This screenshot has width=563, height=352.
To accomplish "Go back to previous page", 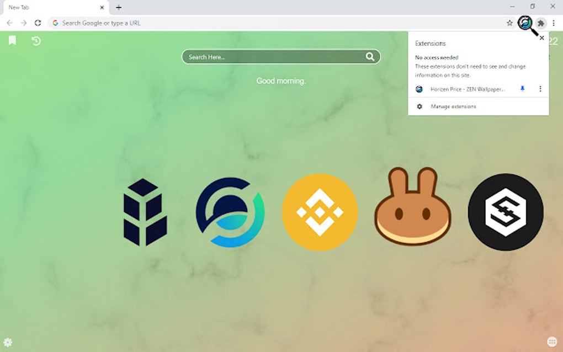I will point(10,23).
